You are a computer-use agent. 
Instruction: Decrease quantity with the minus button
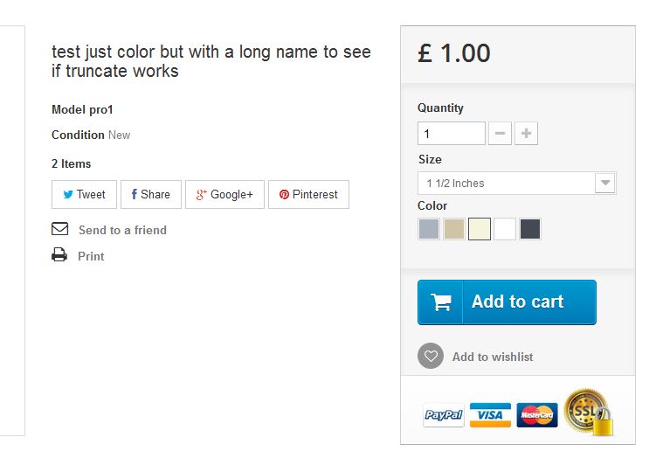point(501,134)
